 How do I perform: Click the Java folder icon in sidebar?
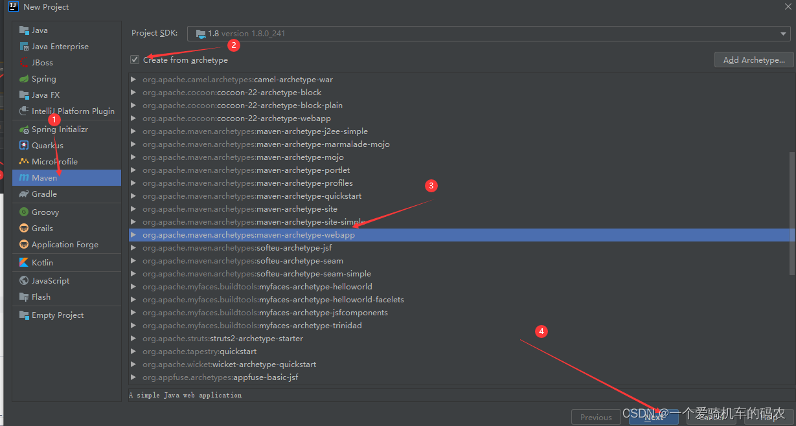coord(24,30)
